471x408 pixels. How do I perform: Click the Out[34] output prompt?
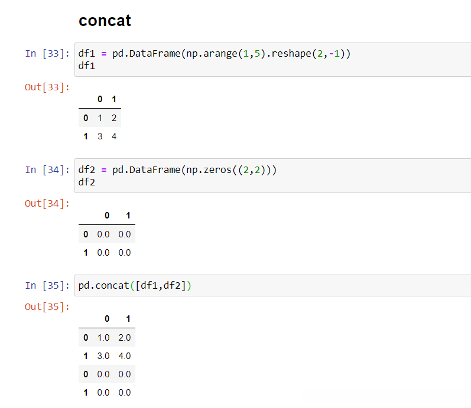click(x=47, y=204)
